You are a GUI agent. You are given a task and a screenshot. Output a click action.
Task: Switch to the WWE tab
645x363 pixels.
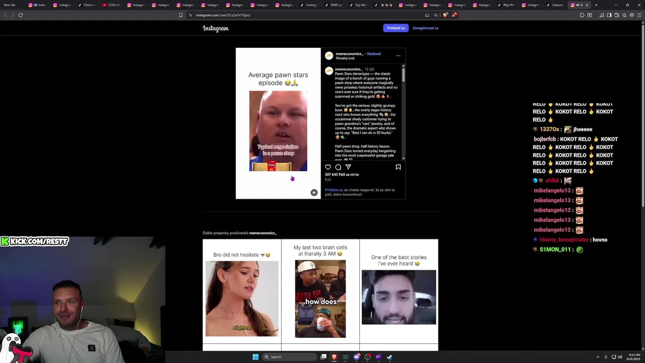tap(334, 5)
